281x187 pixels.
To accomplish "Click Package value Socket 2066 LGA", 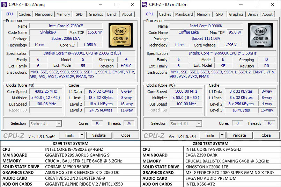I will [x=66, y=38].
